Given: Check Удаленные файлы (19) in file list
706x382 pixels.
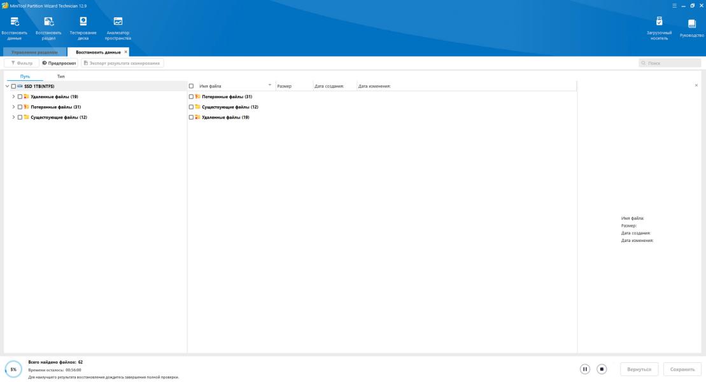Looking at the screenshot, I should [x=191, y=117].
